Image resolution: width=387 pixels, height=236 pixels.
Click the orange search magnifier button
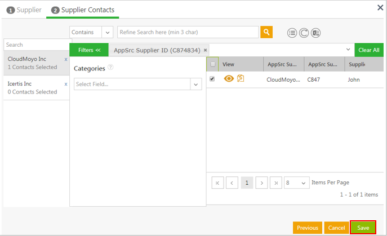pyautogui.click(x=266, y=32)
